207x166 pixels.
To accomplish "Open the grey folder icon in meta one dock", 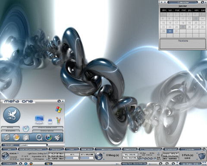I will coord(26,137).
